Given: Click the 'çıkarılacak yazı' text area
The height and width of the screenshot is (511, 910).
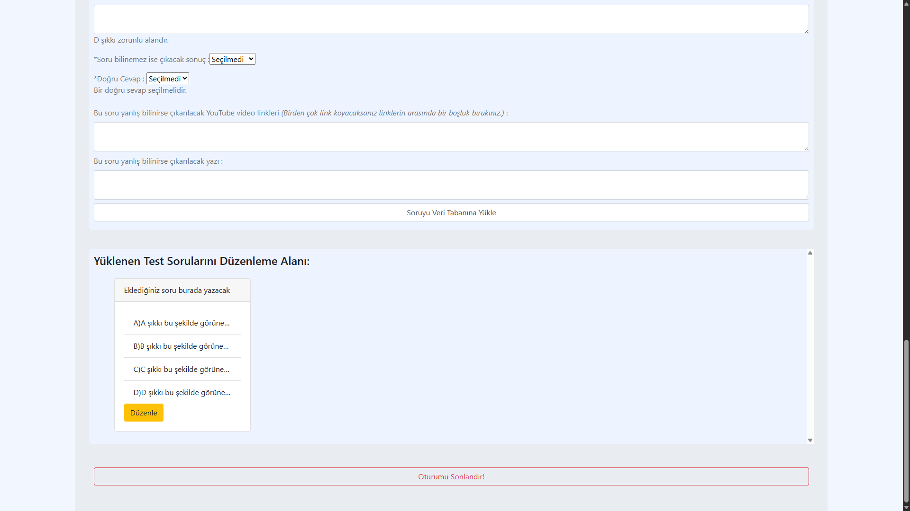Looking at the screenshot, I should (x=451, y=185).
